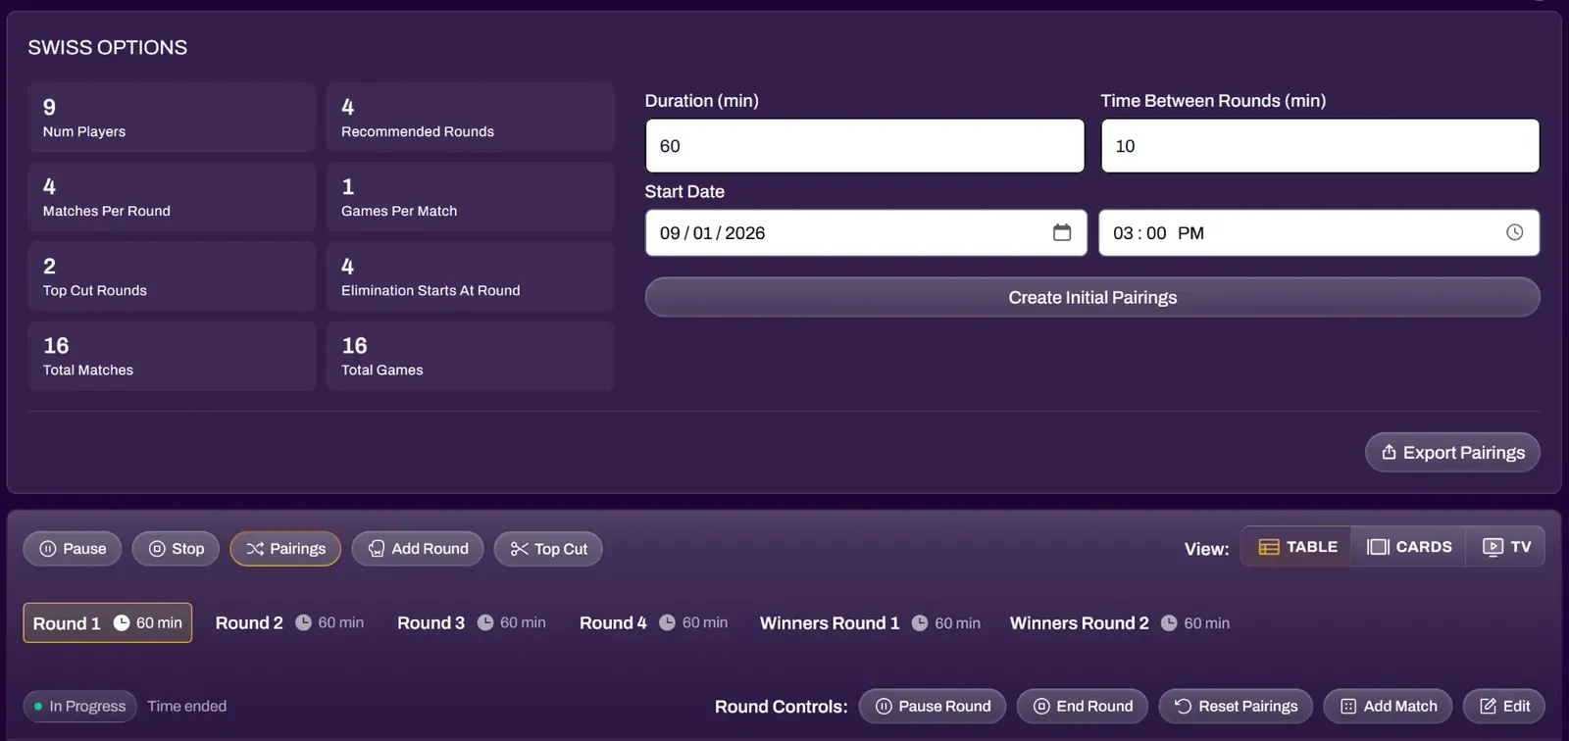Click Pause Round in Round Controls
Viewport: 1569px width, 741px height.
(933, 706)
